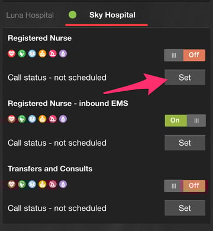Switch to the Luna Hospital tab
Viewport: 213px width, 231px height.
pyautogui.click(x=30, y=15)
